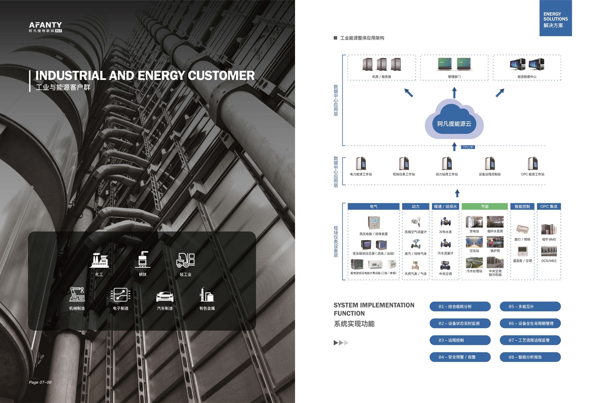
Task: Select the OPC 集成 category header
Action: [549, 206]
